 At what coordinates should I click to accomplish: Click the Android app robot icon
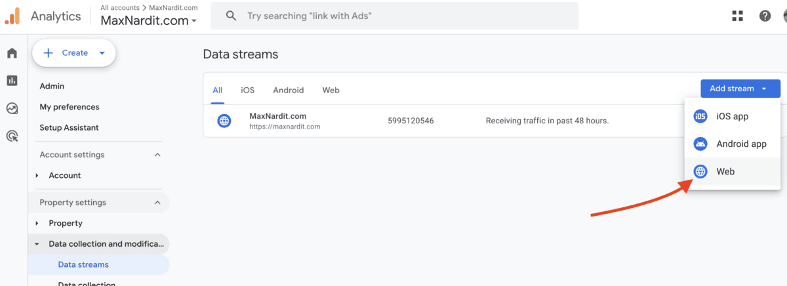pos(700,144)
